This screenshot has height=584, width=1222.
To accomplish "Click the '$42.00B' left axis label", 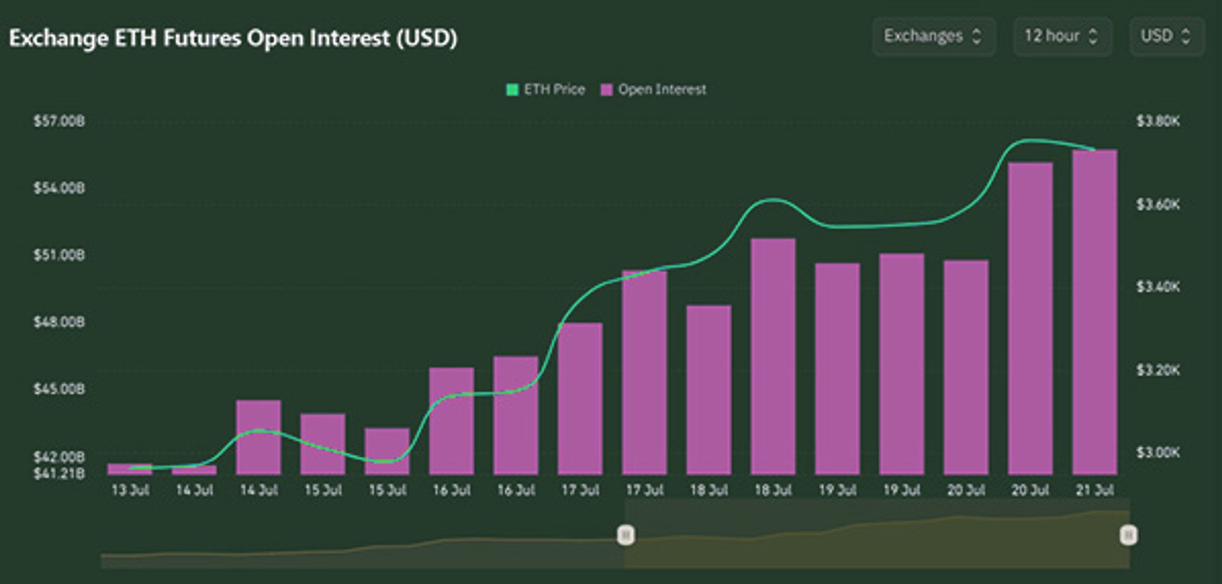I will [59, 457].
